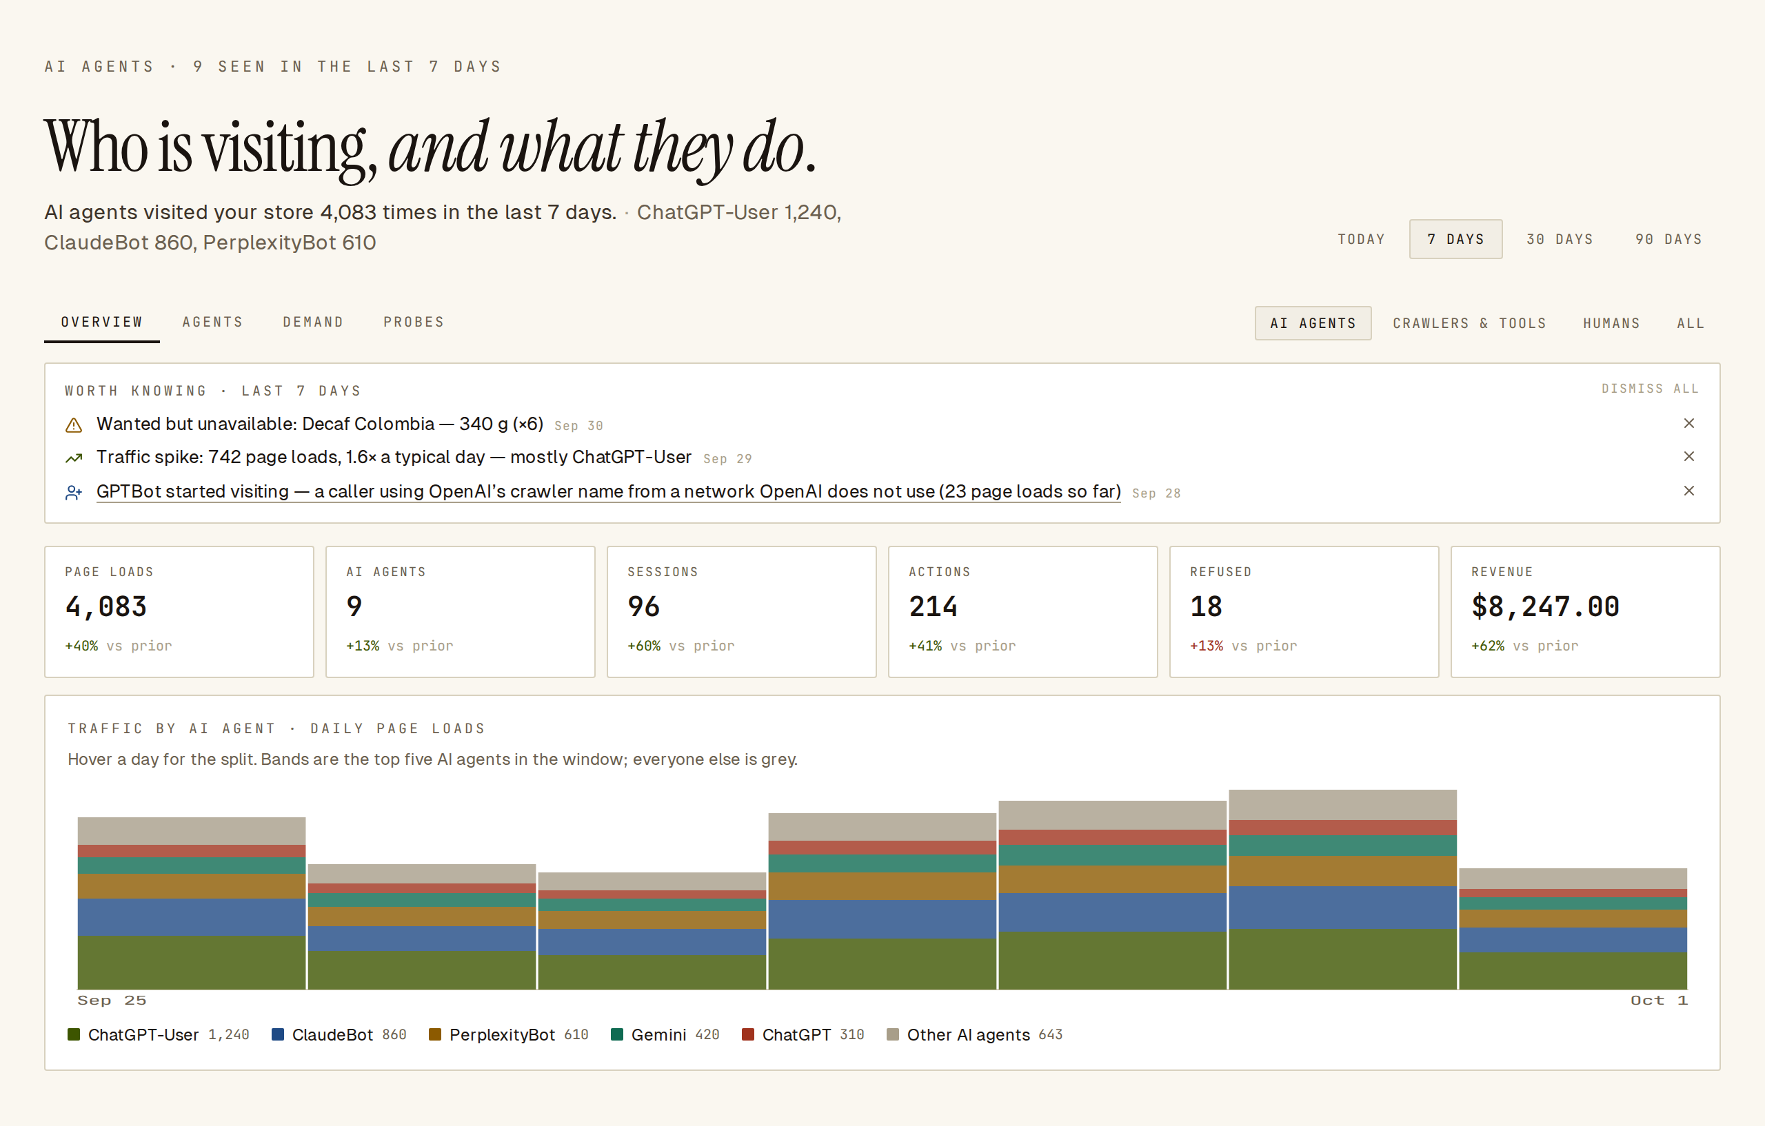This screenshot has width=1765, height=1126.
Task: Switch to the Agents tab
Action: click(x=212, y=323)
